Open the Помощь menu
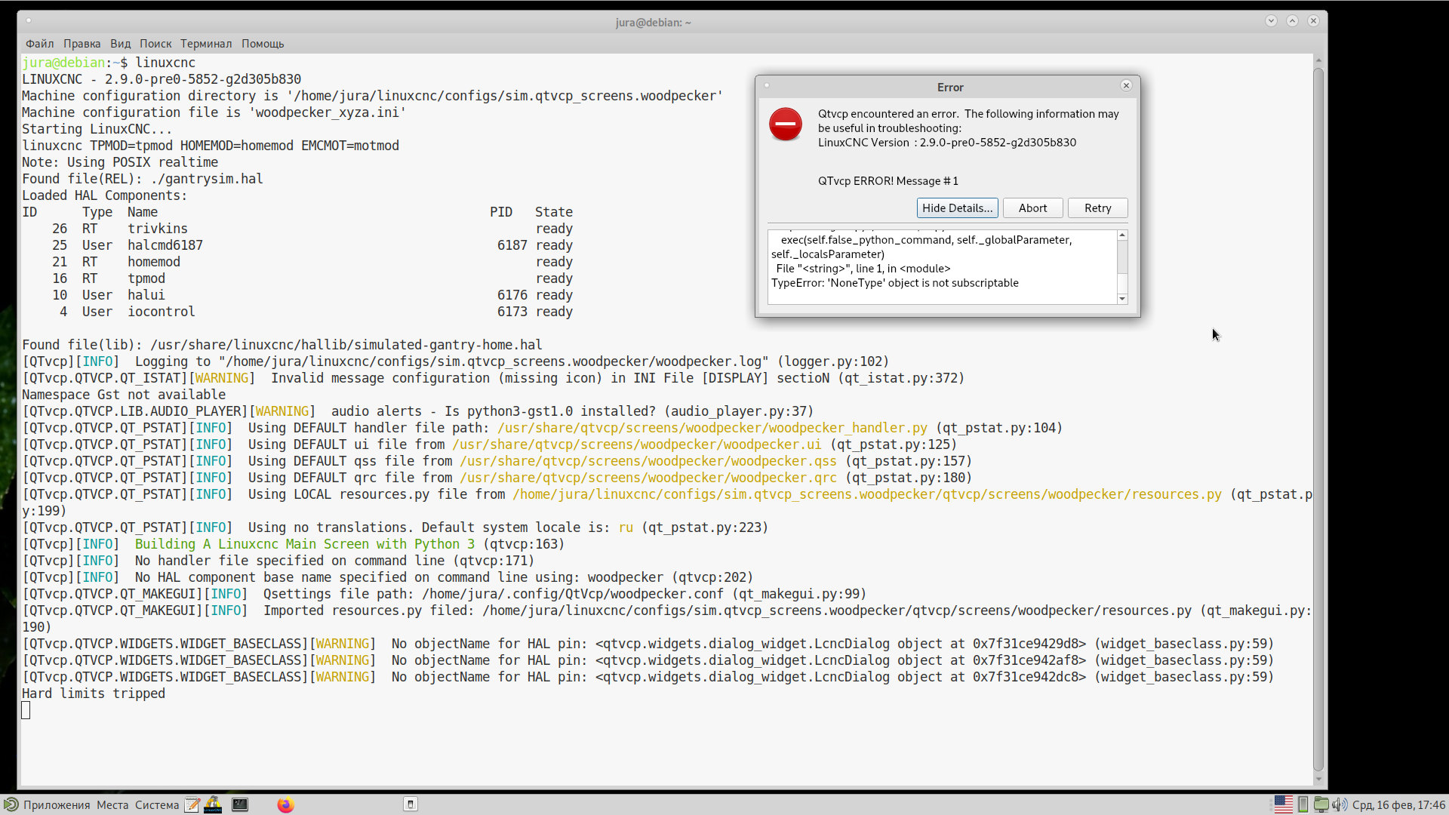This screenshot has height=815, width=1449. point(263,44)
